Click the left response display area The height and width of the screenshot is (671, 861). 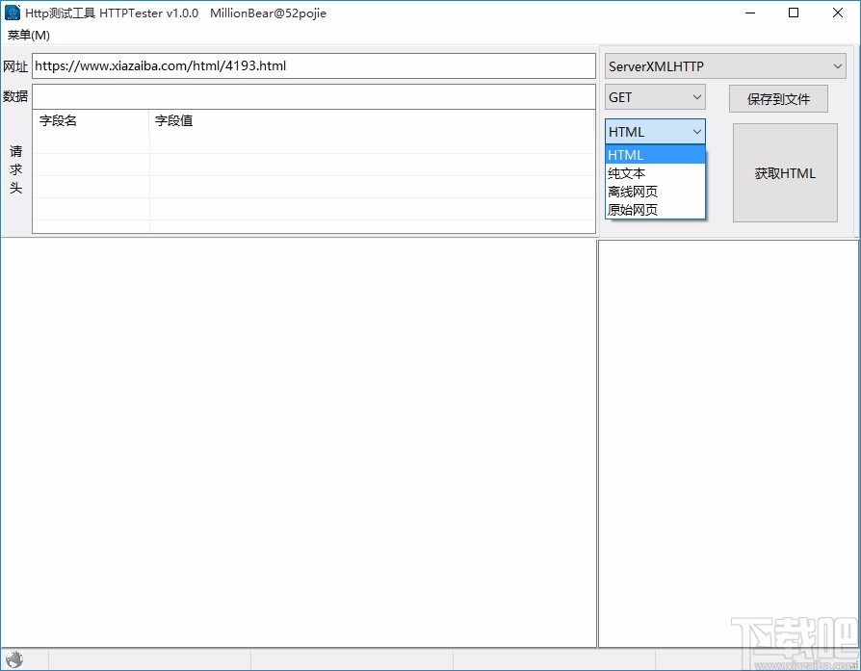click(x=299, y=443)
